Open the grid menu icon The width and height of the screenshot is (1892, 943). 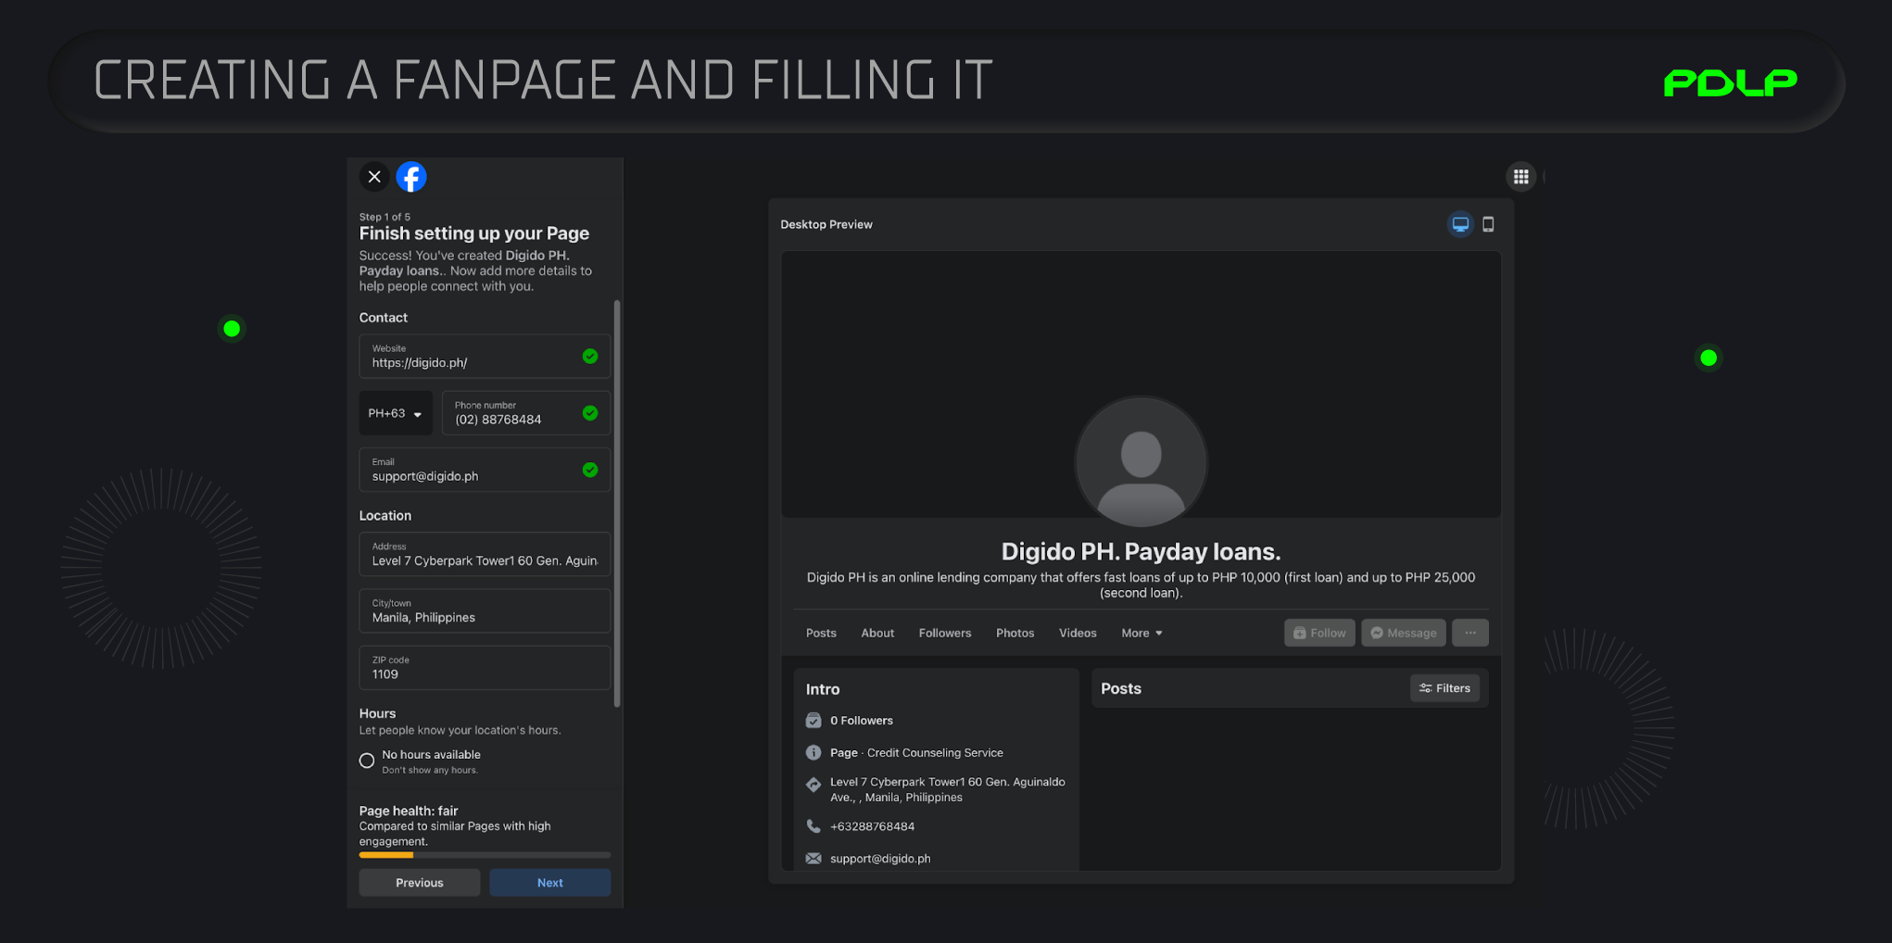1520,177
